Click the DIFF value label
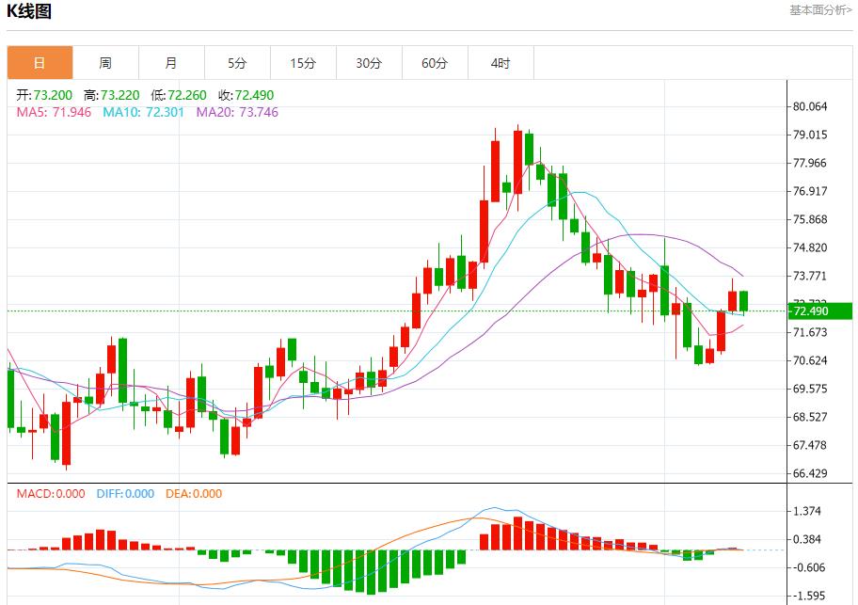The height and width of the screenshot is (605, 858). pos(125,493)
